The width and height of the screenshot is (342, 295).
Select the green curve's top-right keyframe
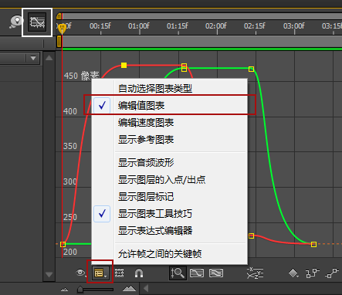point(252,69)
